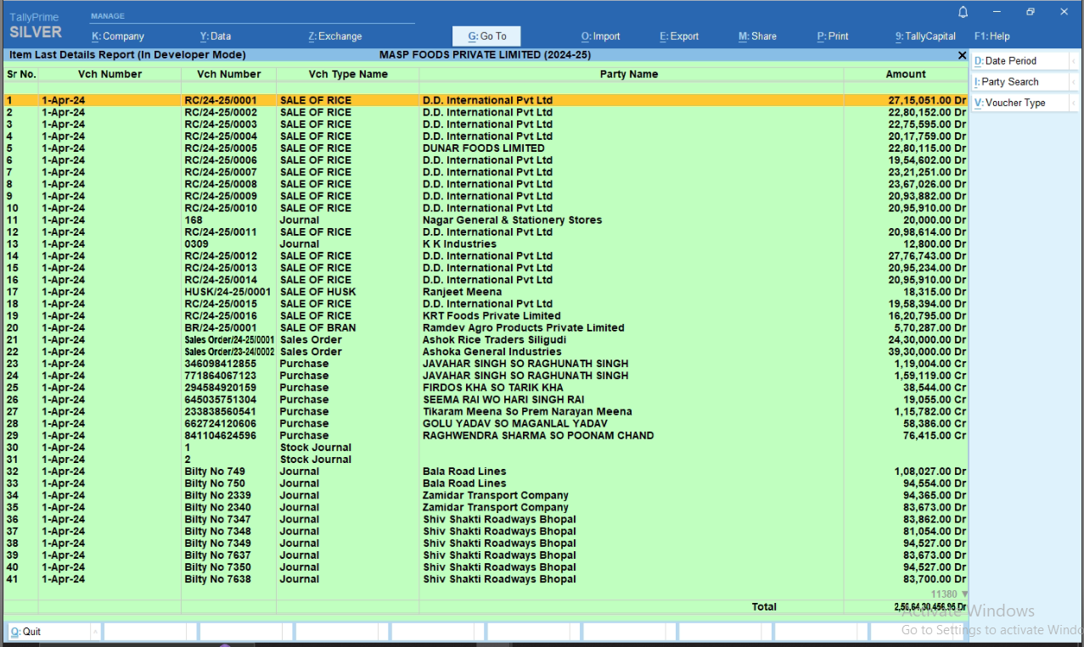Screen dimensions: 1084x647
Task: Click the V: Voucher Type button
Action: click(1019, 103)
